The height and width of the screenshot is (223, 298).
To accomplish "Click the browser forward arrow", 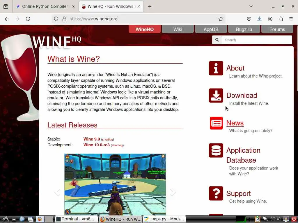I will pyautogui.click(x=17, y=19).
